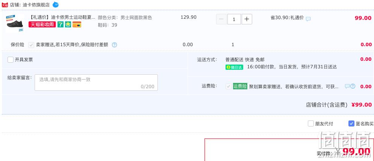Click the 鞋码：39 size text
This screenshot has height=161, width=374.
(108, 25)
